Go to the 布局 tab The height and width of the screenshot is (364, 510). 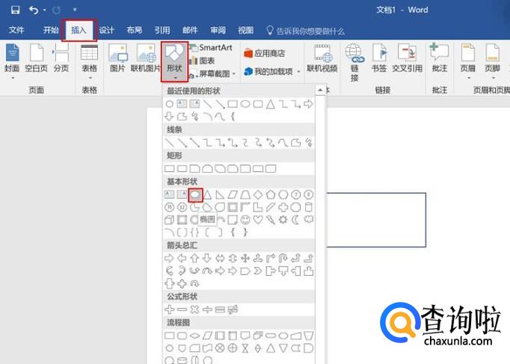(135, 30)
